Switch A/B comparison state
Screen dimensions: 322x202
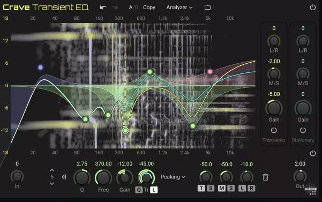click(133, 8)
